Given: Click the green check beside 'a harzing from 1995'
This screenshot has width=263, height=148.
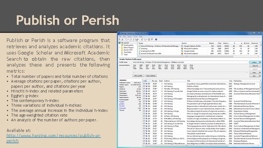Looking at the screenshot, I should [140, 51].
